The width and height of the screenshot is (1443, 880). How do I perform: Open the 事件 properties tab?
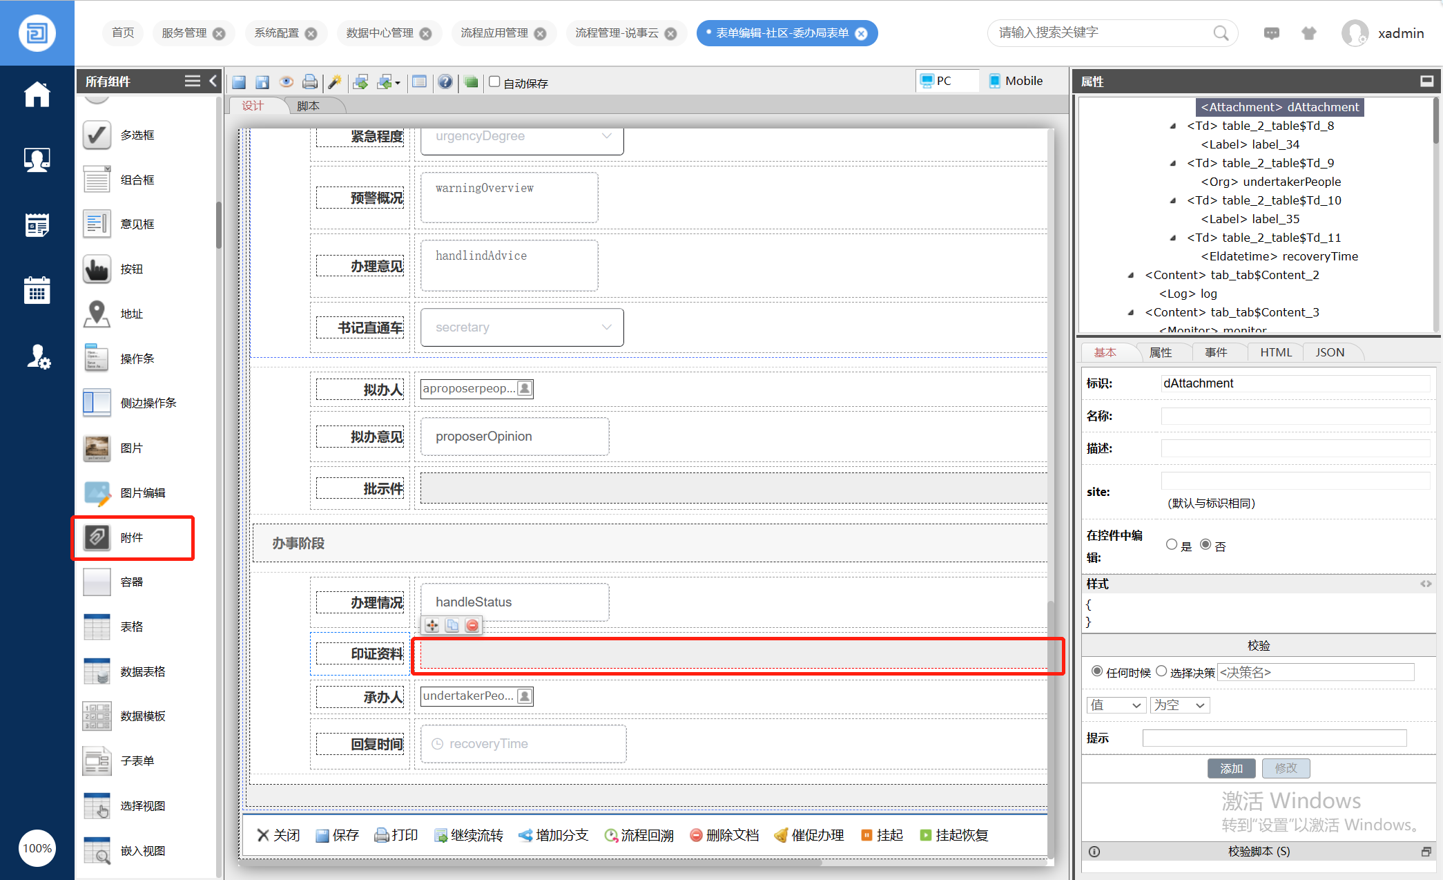tap(1216, 352)
